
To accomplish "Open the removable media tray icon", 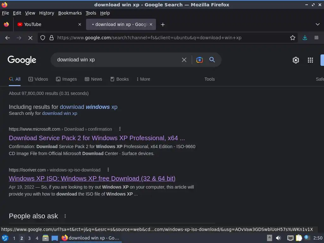I will (270, 238).
